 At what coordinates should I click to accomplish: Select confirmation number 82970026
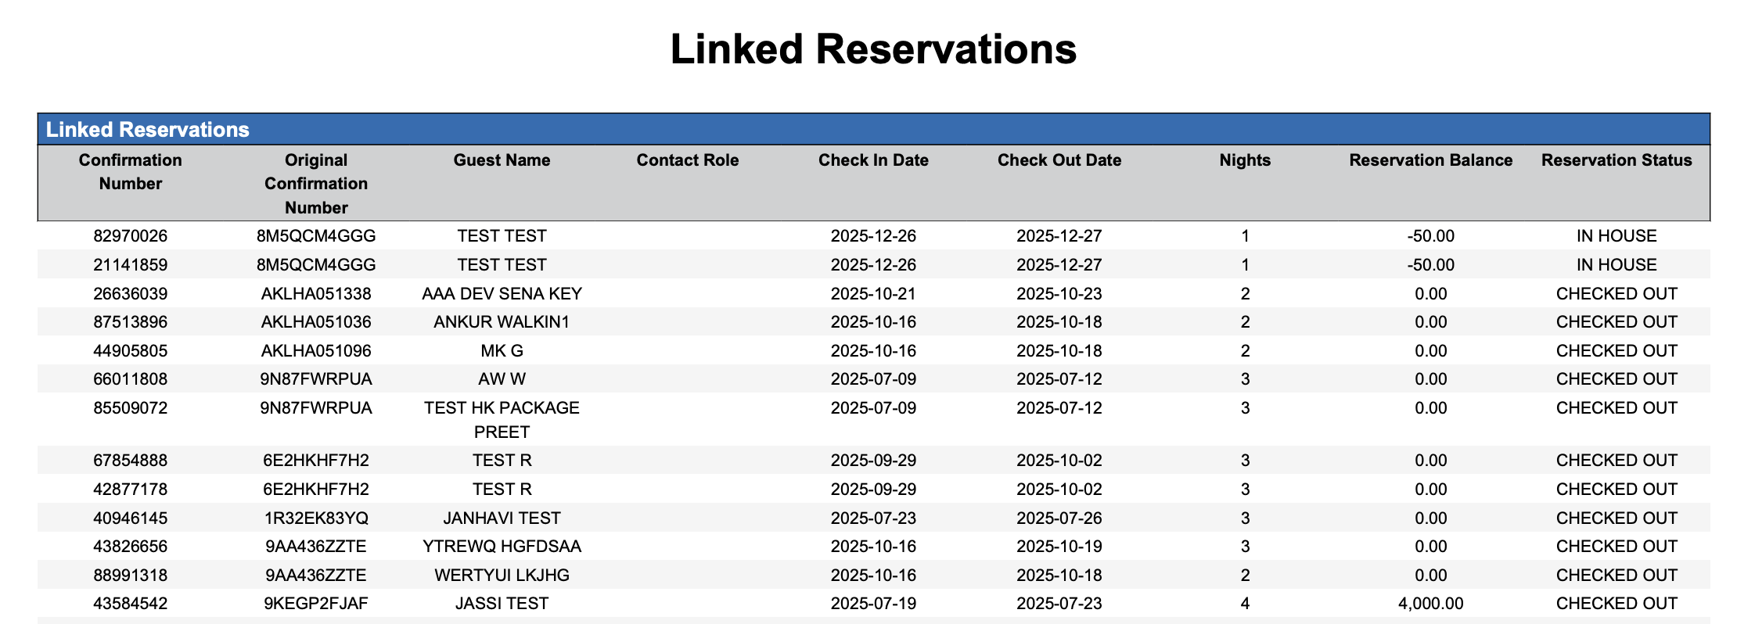tap(131, 236)
